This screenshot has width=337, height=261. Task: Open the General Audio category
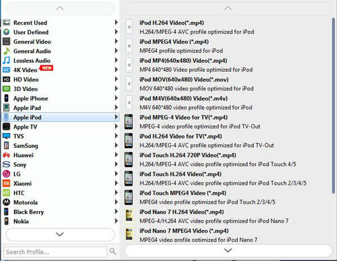[x=61, y=51]
